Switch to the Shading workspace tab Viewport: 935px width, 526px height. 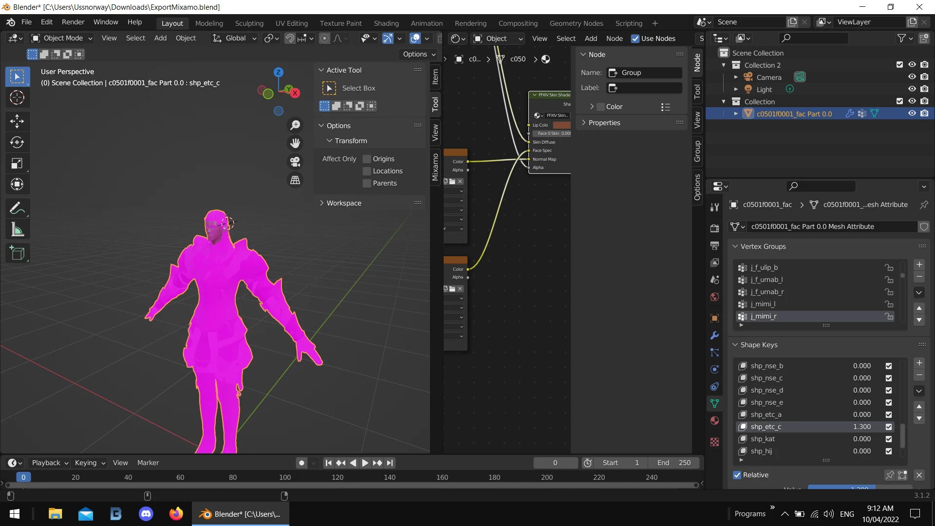pos(386,23)
